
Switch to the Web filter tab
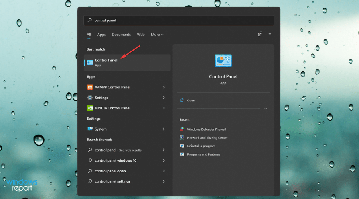tap(141, 35)
